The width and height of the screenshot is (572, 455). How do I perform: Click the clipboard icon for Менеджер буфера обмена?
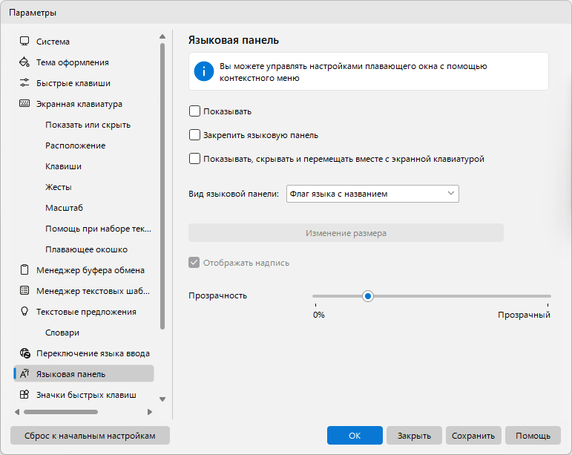(24, 270)
